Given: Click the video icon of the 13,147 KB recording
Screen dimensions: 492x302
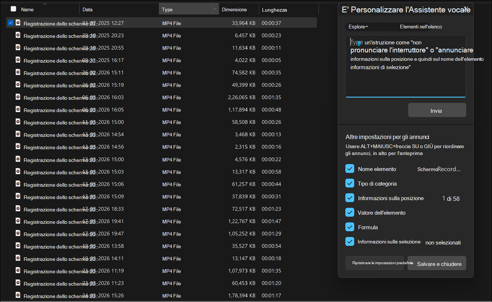Looking at the screenshot, I should 17,258.
